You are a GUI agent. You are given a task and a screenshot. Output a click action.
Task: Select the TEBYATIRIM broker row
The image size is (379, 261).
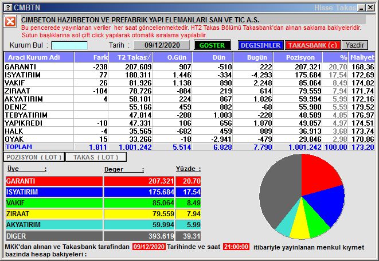point(189,115)
